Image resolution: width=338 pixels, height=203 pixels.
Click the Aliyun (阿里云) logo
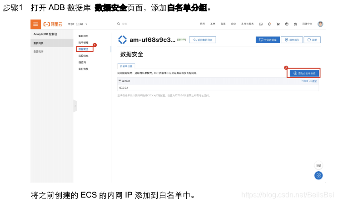[x=53, y=24]
